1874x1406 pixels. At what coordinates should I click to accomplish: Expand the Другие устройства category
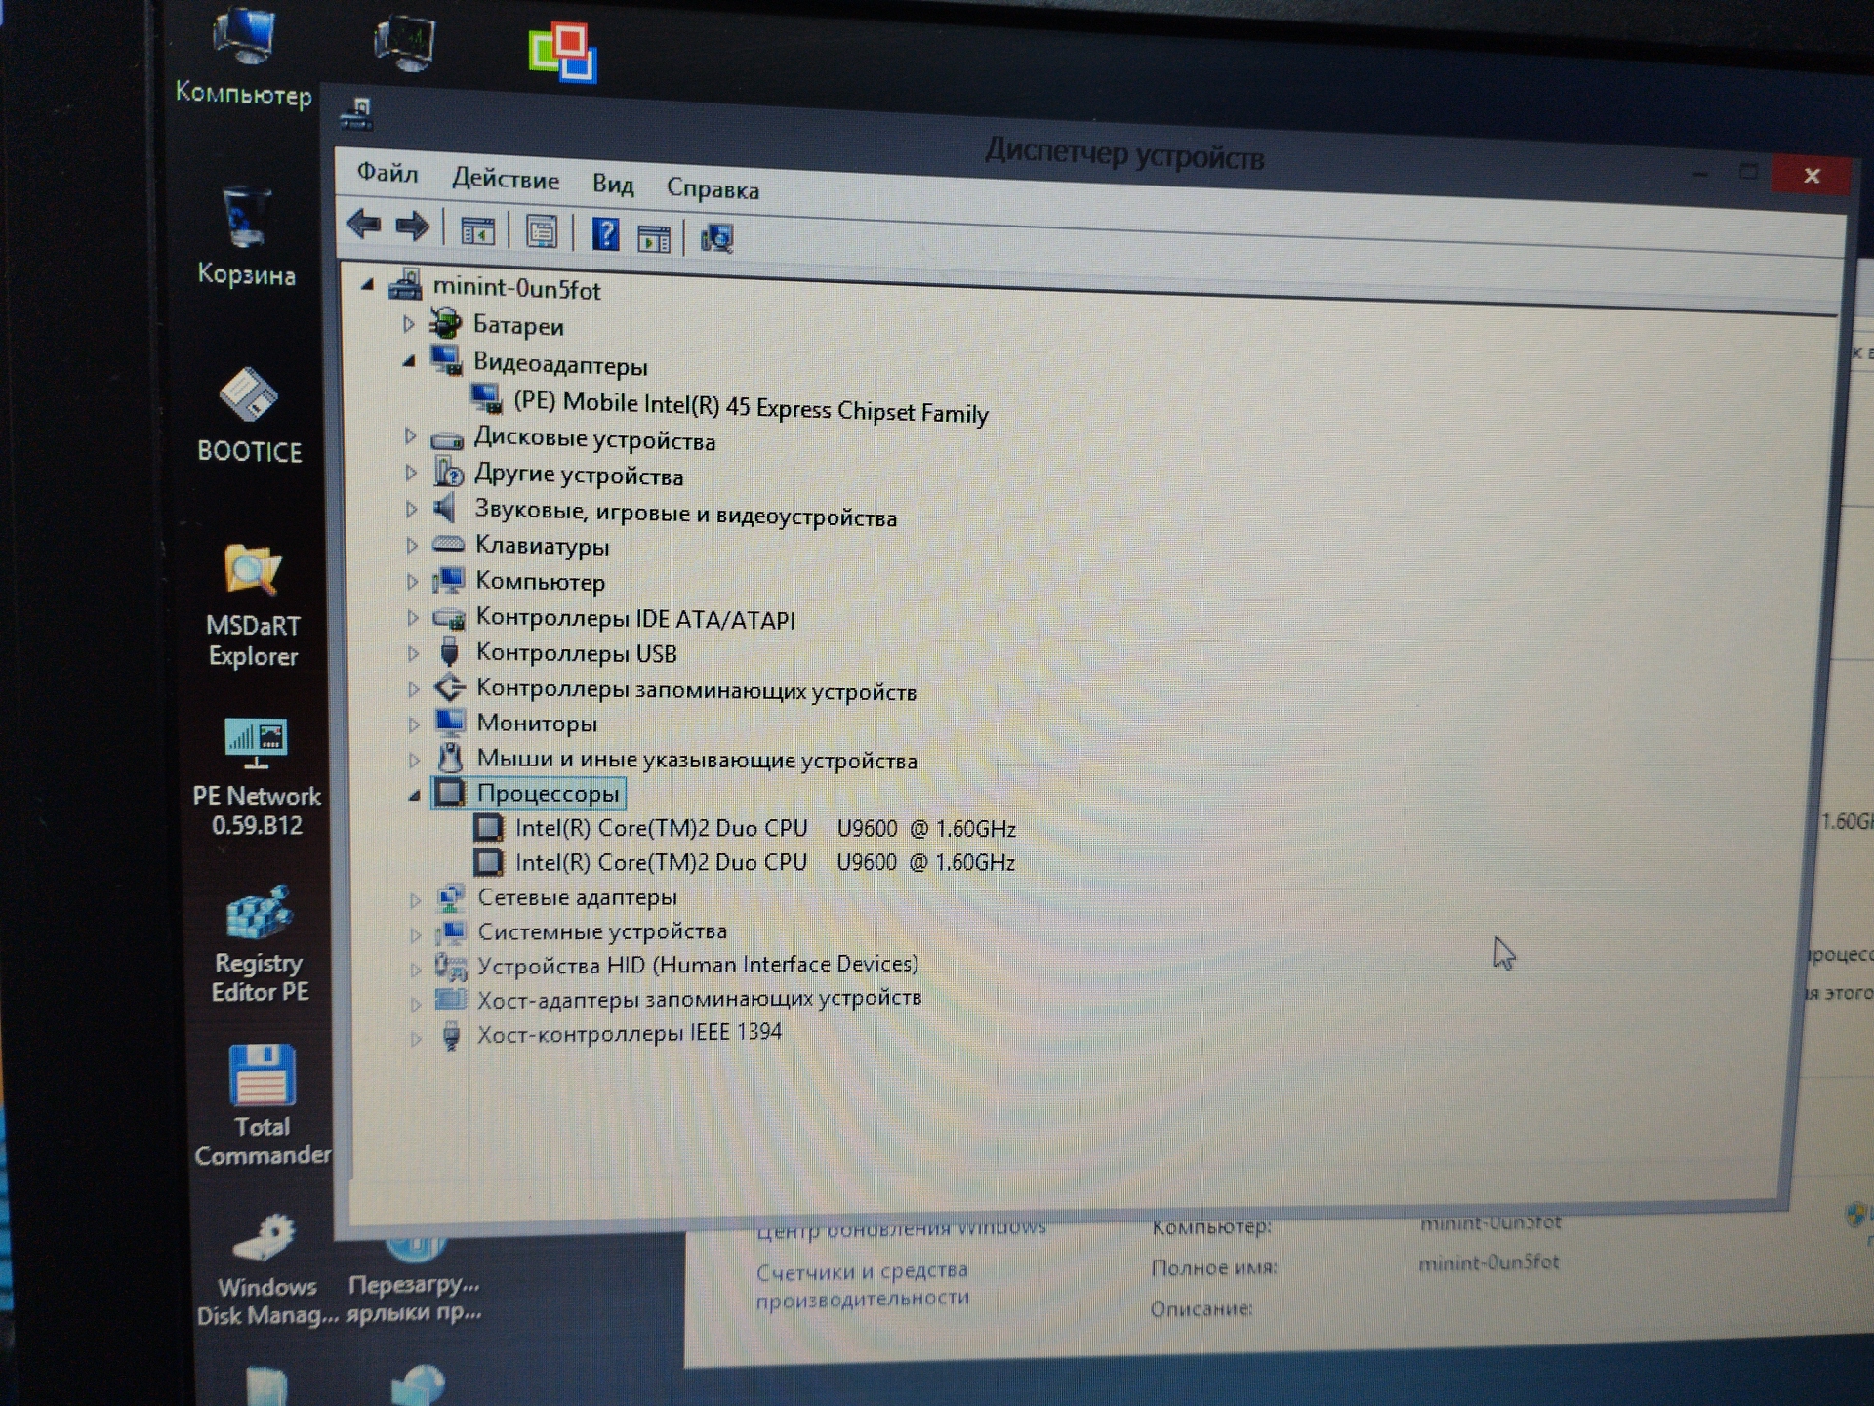click(x=411, y=474)
